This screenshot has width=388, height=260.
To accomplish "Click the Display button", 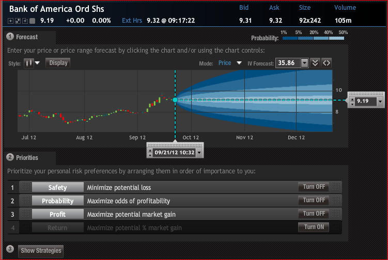I will 58,63.
